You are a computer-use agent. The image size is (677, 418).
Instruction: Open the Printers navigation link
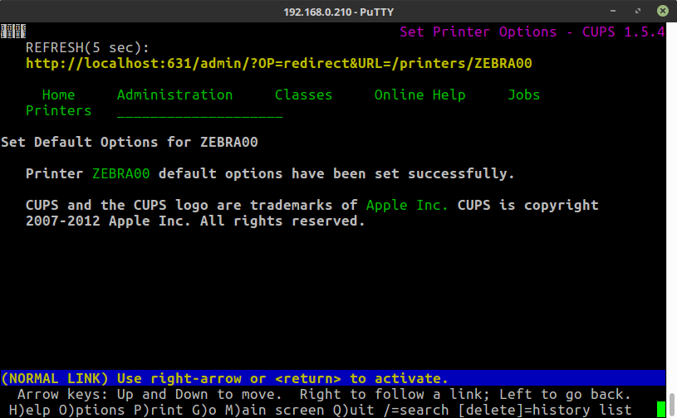pos(58,110)
